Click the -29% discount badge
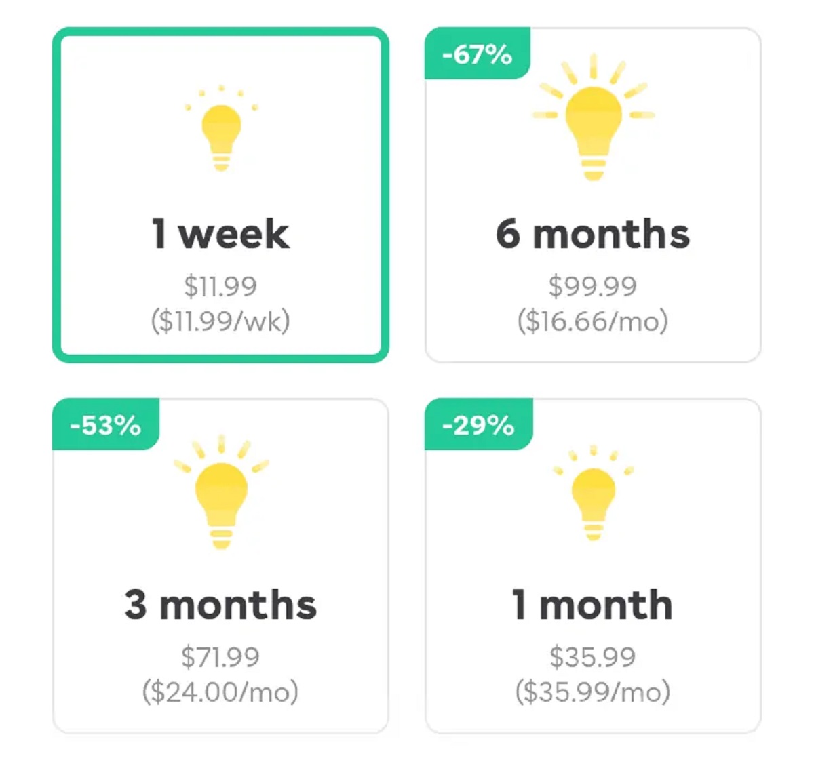The width and height of the screenshot is (814, 758). coord(478,425)
